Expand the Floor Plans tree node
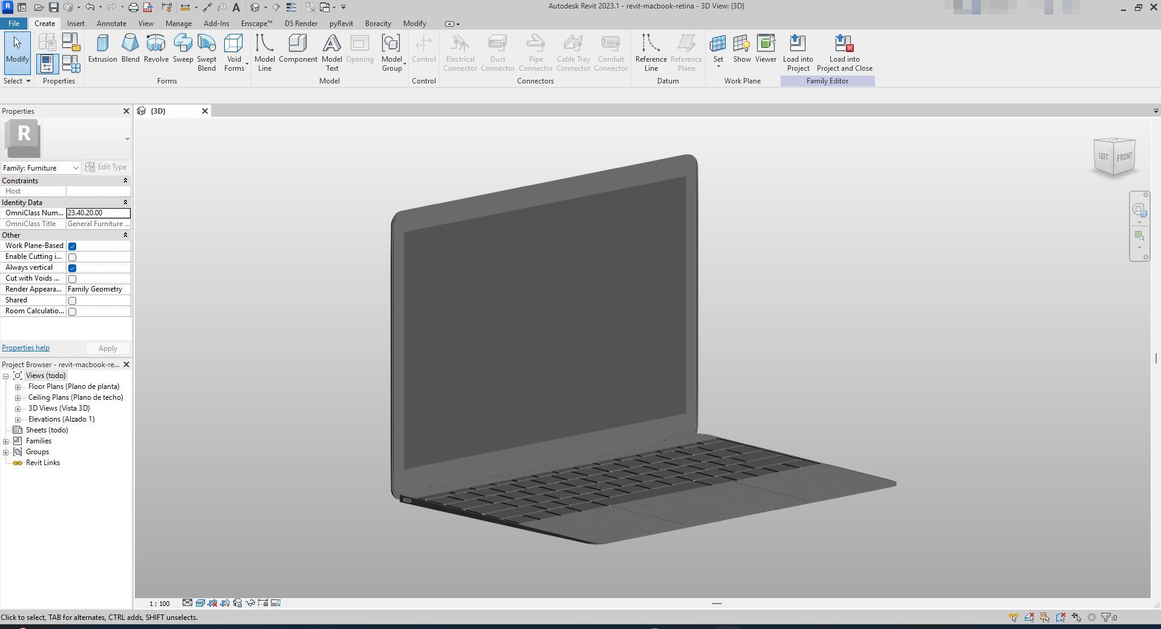The width and height of the screenshot is (1161, 629). coord(18,387)
